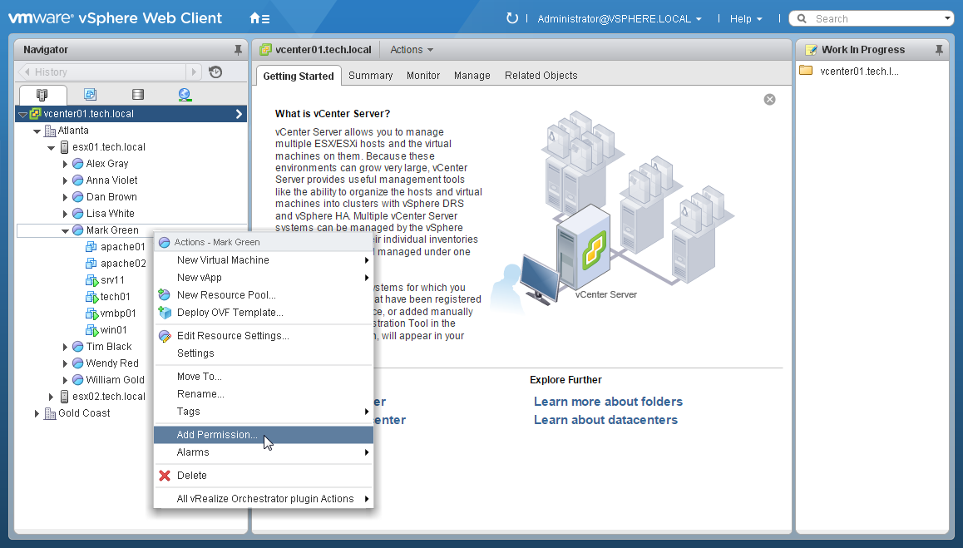
Task: Open the Alarms submenu
Action: click(x=264, y=452)
